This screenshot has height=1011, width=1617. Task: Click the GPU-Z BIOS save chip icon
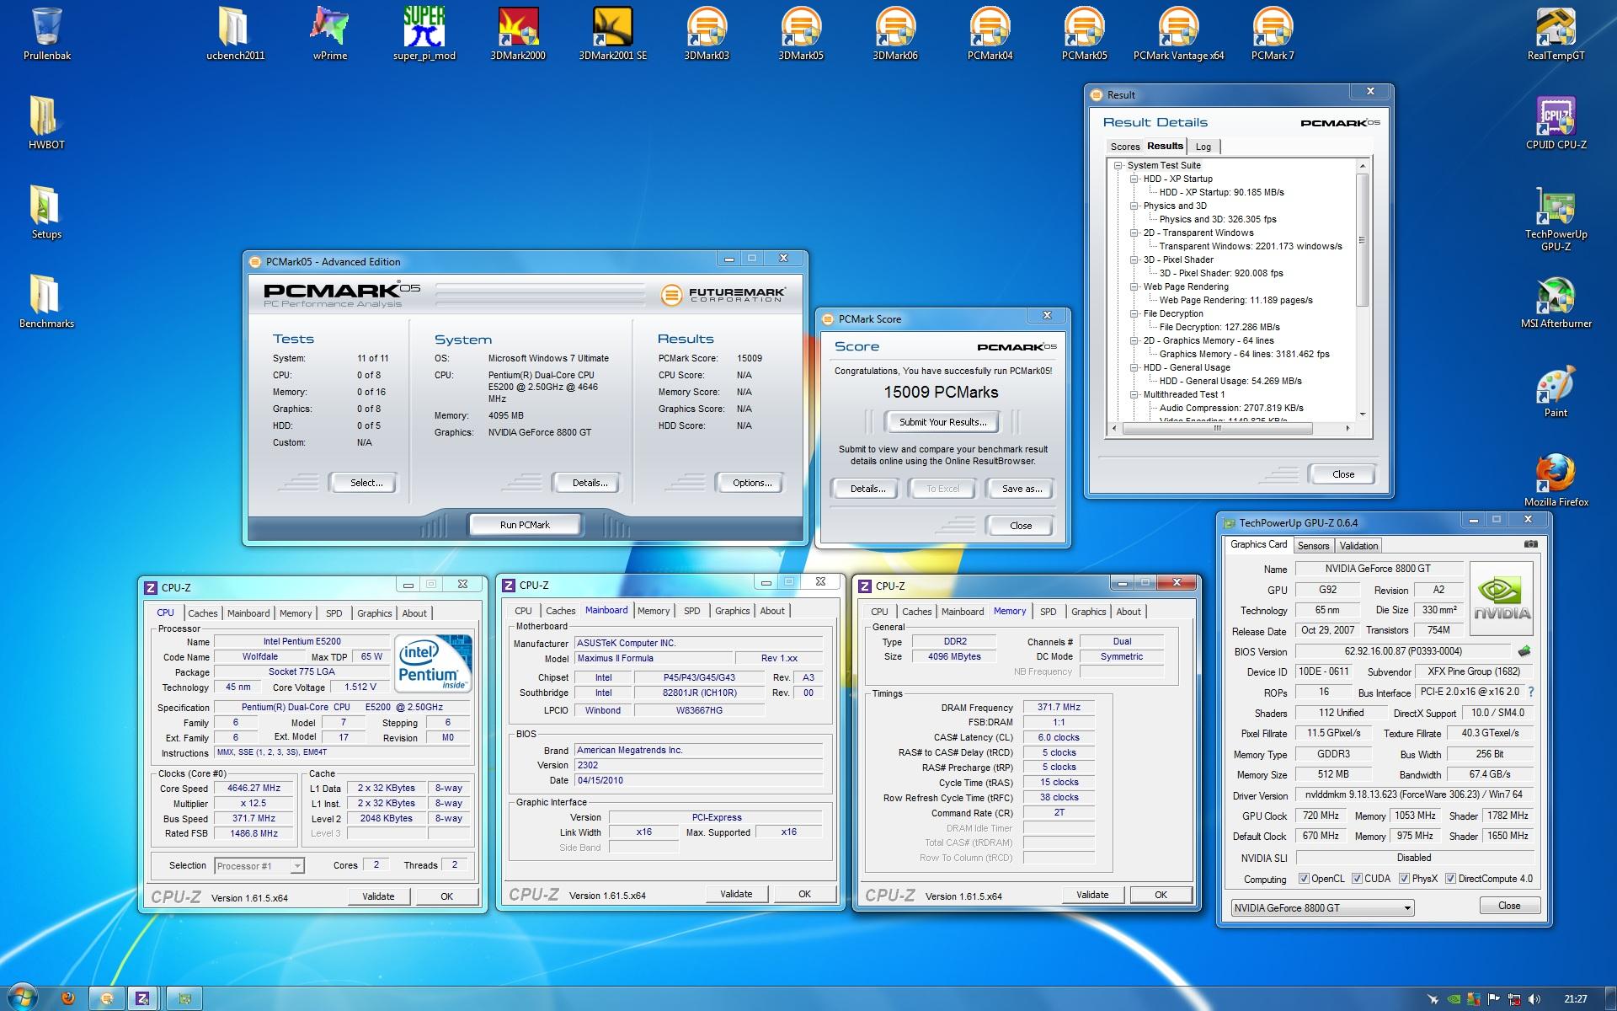click(1524, 651)
